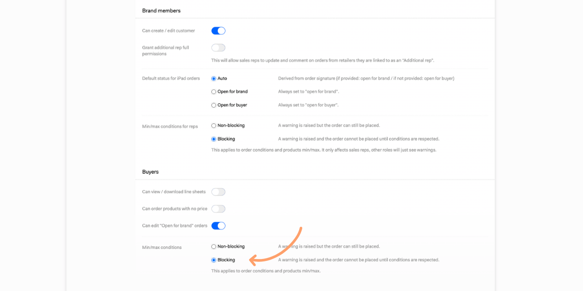The image size is (583, 291).
Task: Click the 'Buyers' section heading
Action: (x=151, y=172)
